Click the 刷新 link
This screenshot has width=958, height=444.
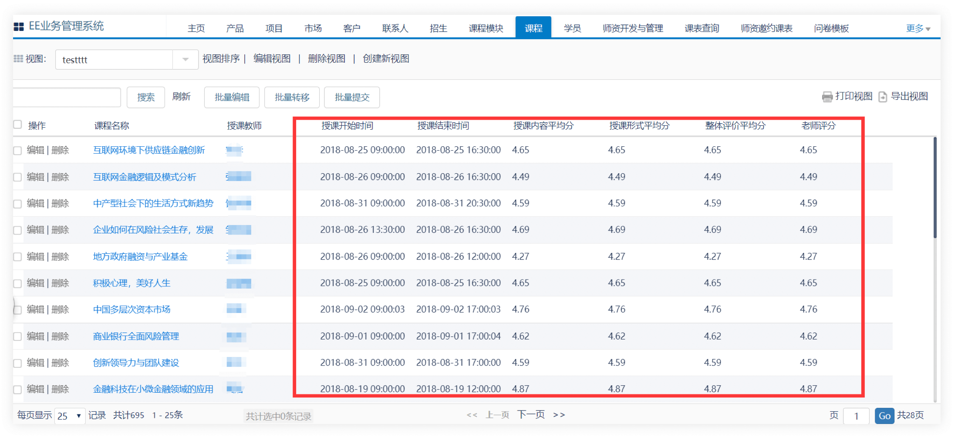182,96
